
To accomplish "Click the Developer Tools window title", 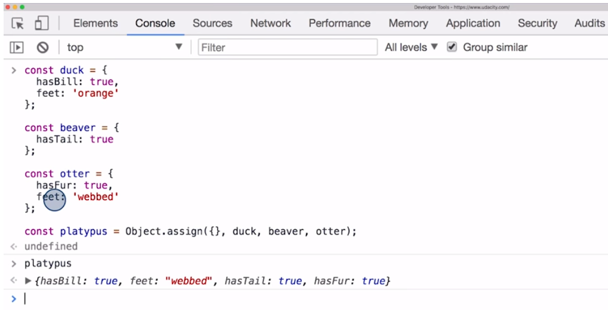I will [x=461, y=7].
